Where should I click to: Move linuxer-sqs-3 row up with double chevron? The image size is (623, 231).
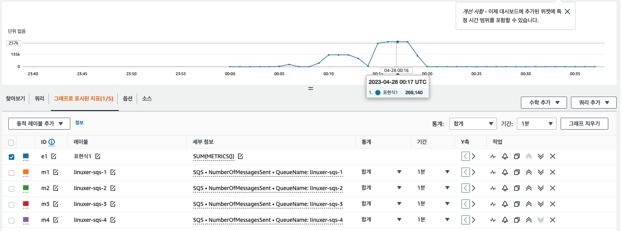point(528,204)
